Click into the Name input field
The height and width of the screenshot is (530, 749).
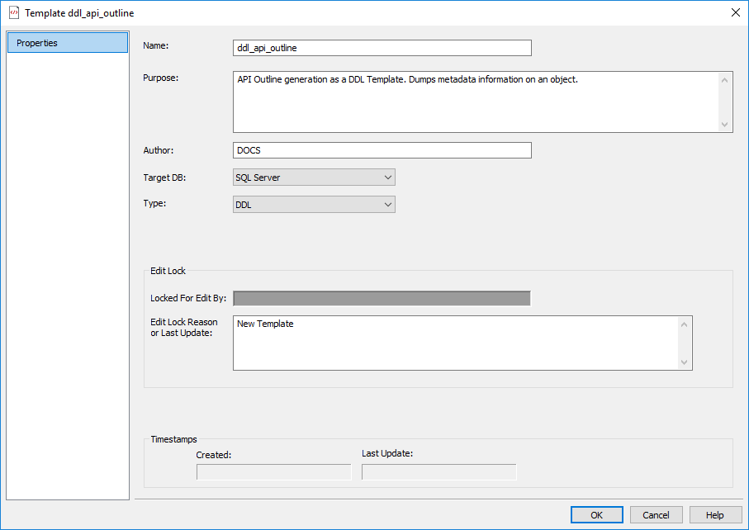tap(382, 48)
